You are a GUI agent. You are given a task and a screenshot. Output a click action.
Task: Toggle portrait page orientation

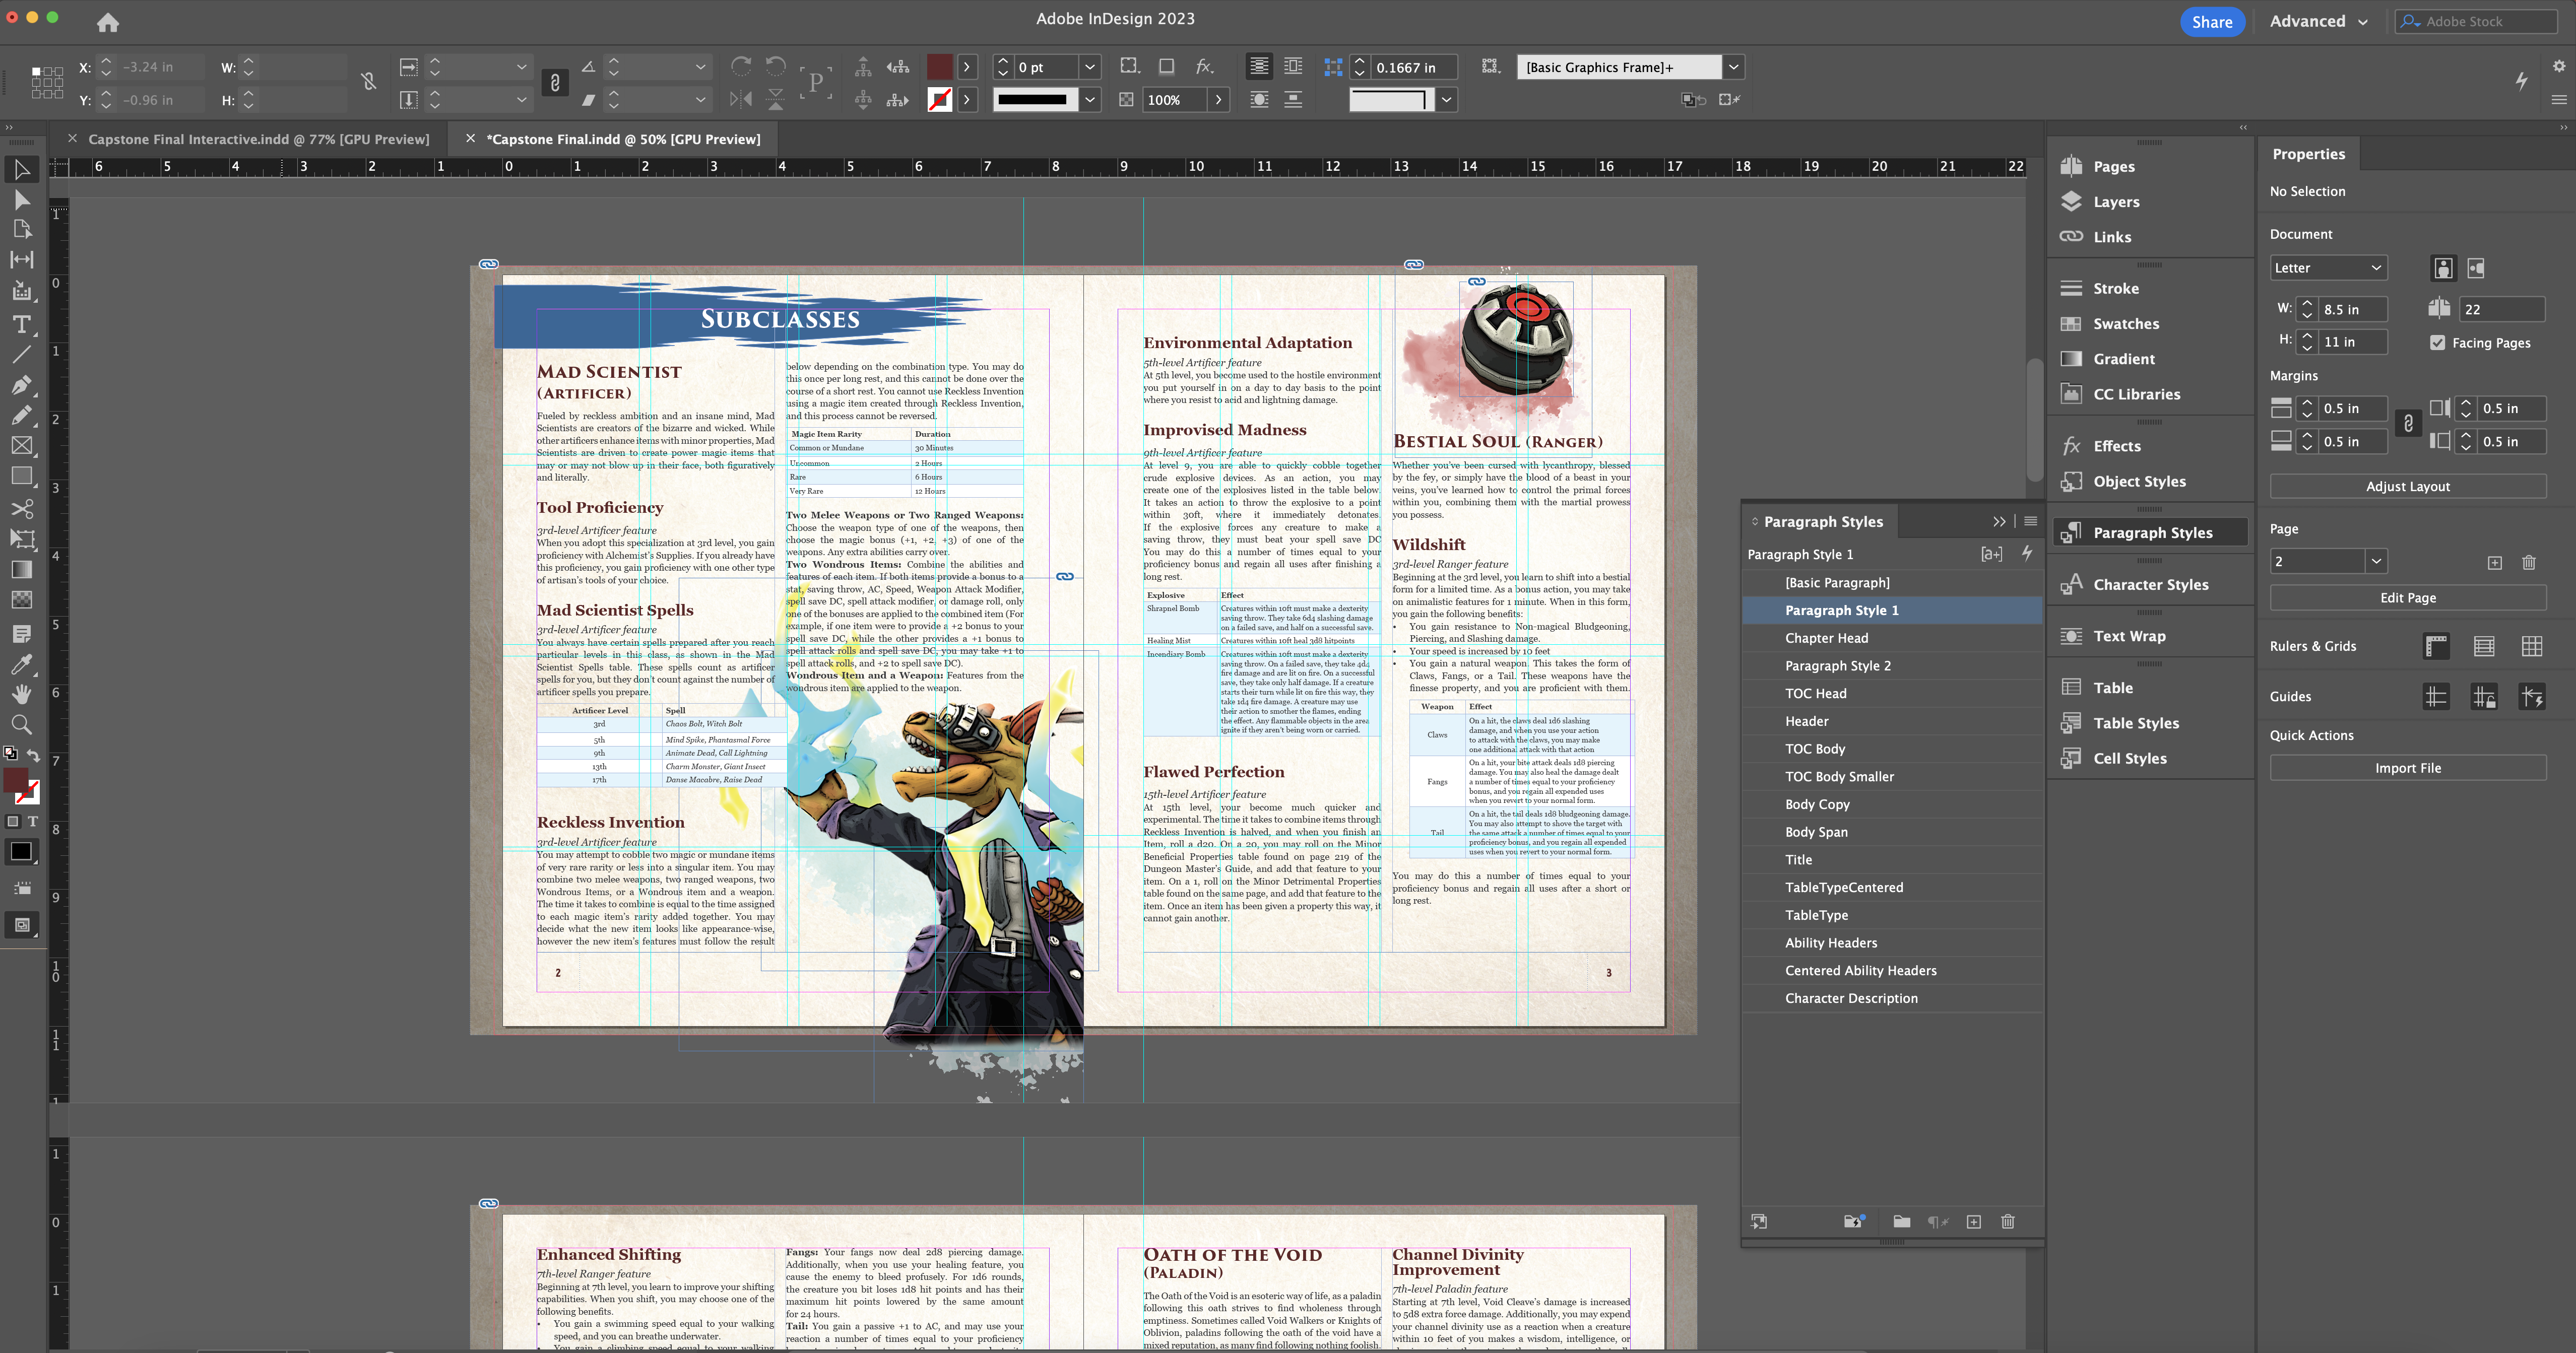pyautogui.click(x=2443, y=268)
